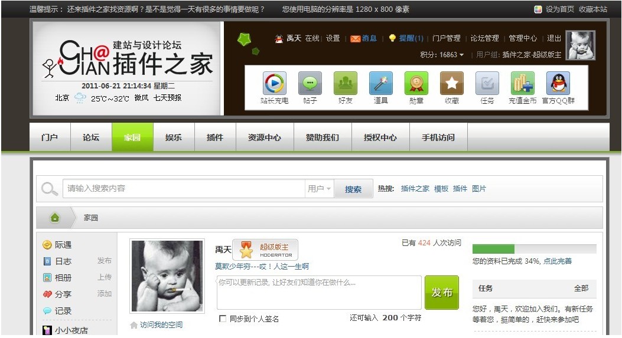This screenshot has width=622, height=338.
Task: Click 退出 to log out
Action: [x=553, y=38]
